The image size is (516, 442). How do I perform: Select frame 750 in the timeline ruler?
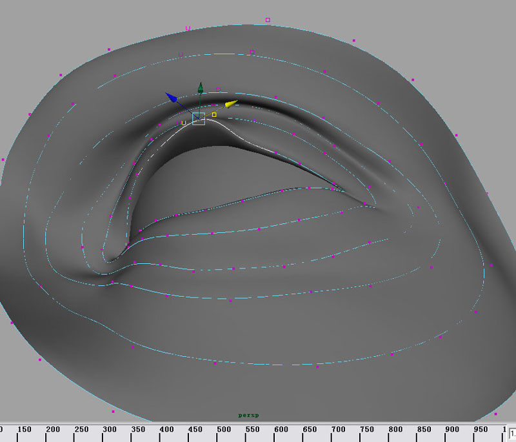[x=367, y=430]
